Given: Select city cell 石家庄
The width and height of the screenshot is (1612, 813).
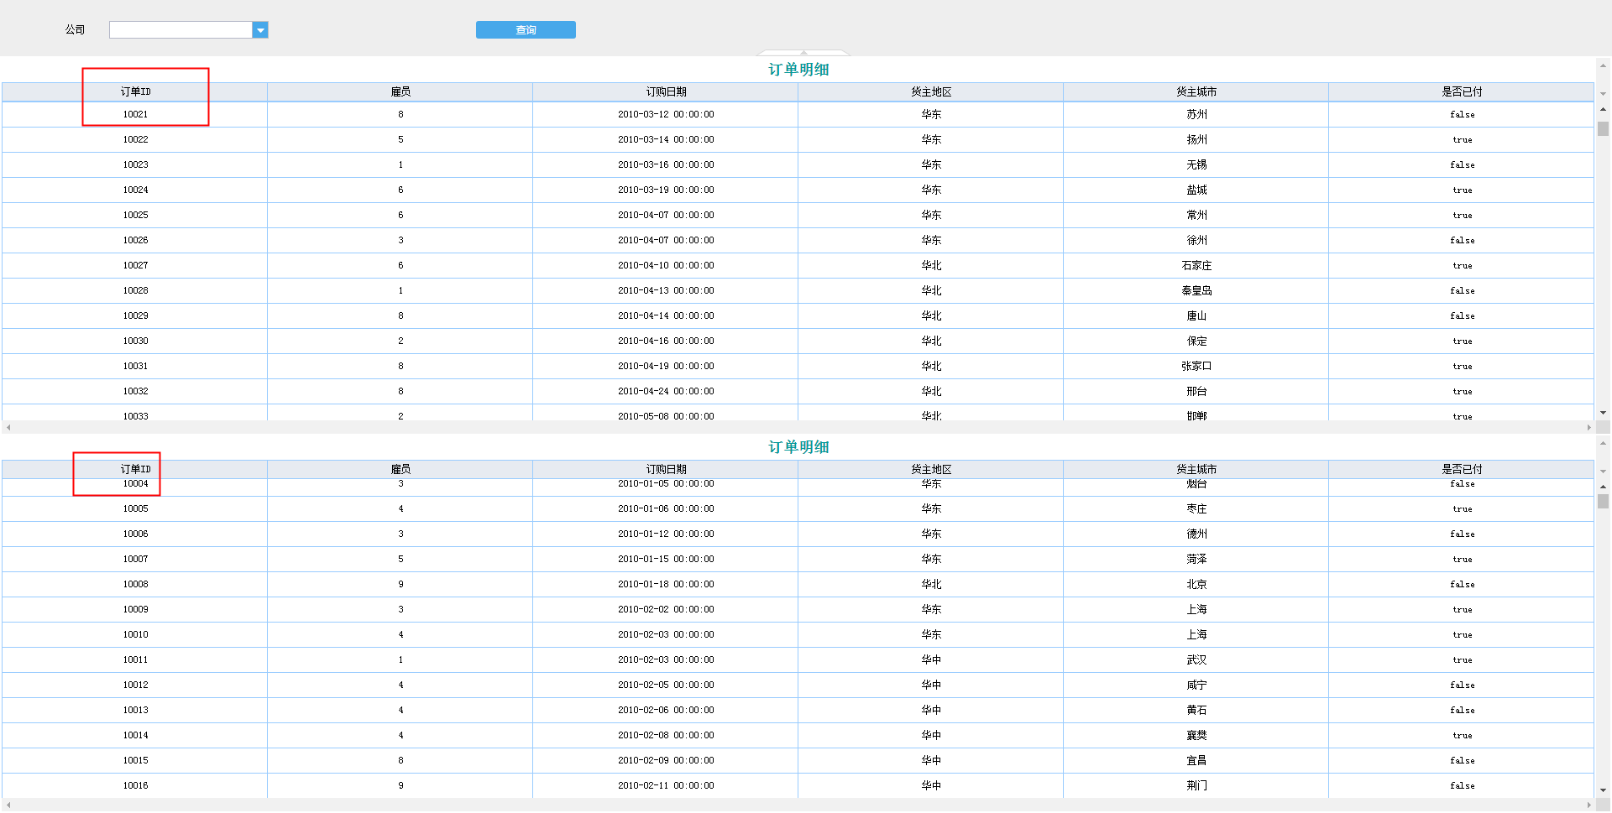Looking at the screenshot, I should 1196,265.
